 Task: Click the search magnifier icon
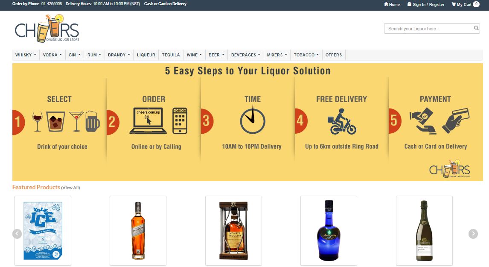tap(476, 28)
